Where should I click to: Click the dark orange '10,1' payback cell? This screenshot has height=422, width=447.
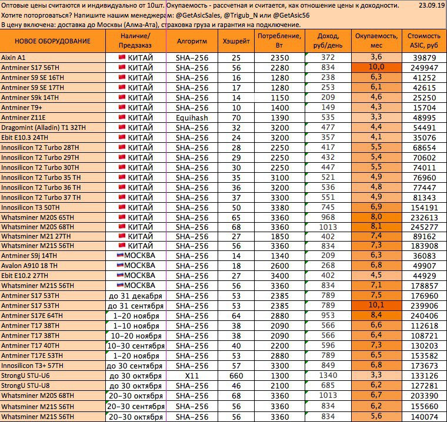(x=376, y=305)
